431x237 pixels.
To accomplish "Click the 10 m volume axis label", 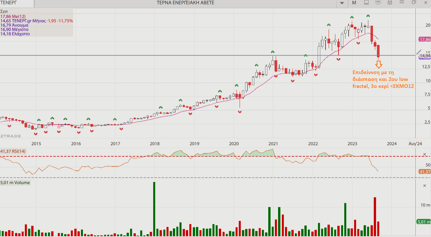I will [425, 205].
